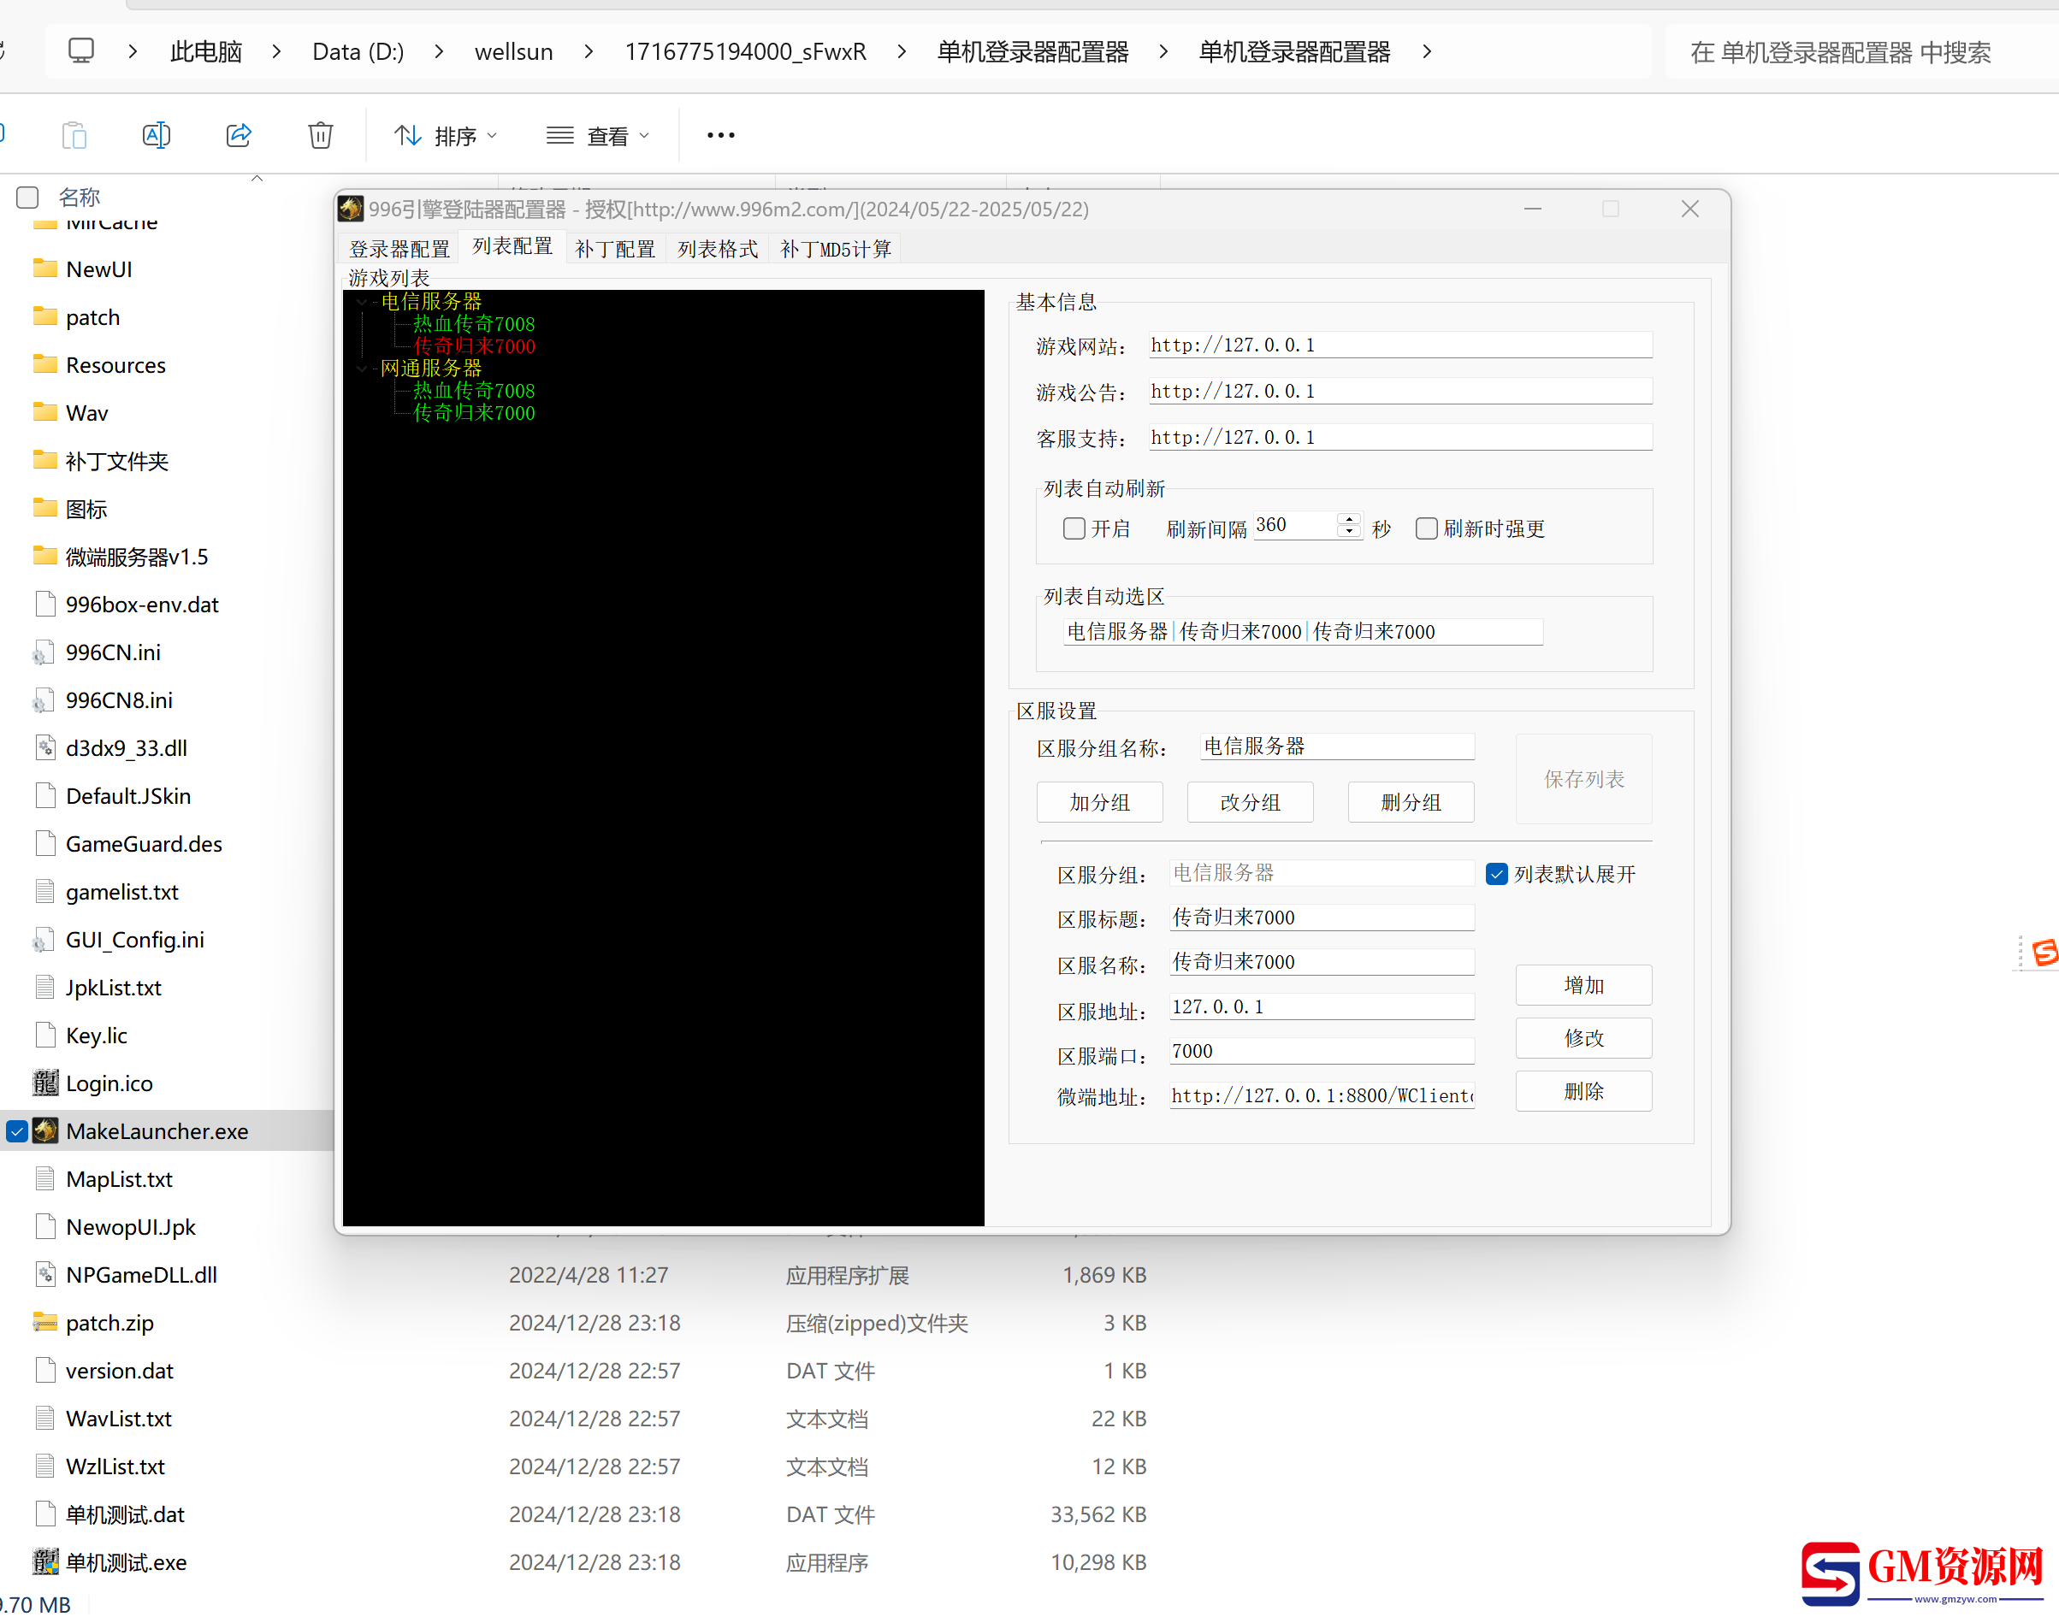Click the 微端地址 input field

coord(1322,1095)
